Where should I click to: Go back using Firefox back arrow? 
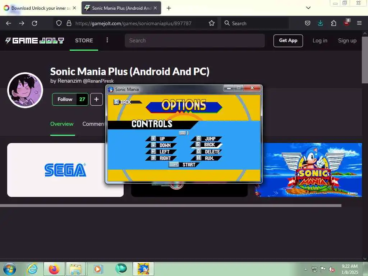[9, 23]
